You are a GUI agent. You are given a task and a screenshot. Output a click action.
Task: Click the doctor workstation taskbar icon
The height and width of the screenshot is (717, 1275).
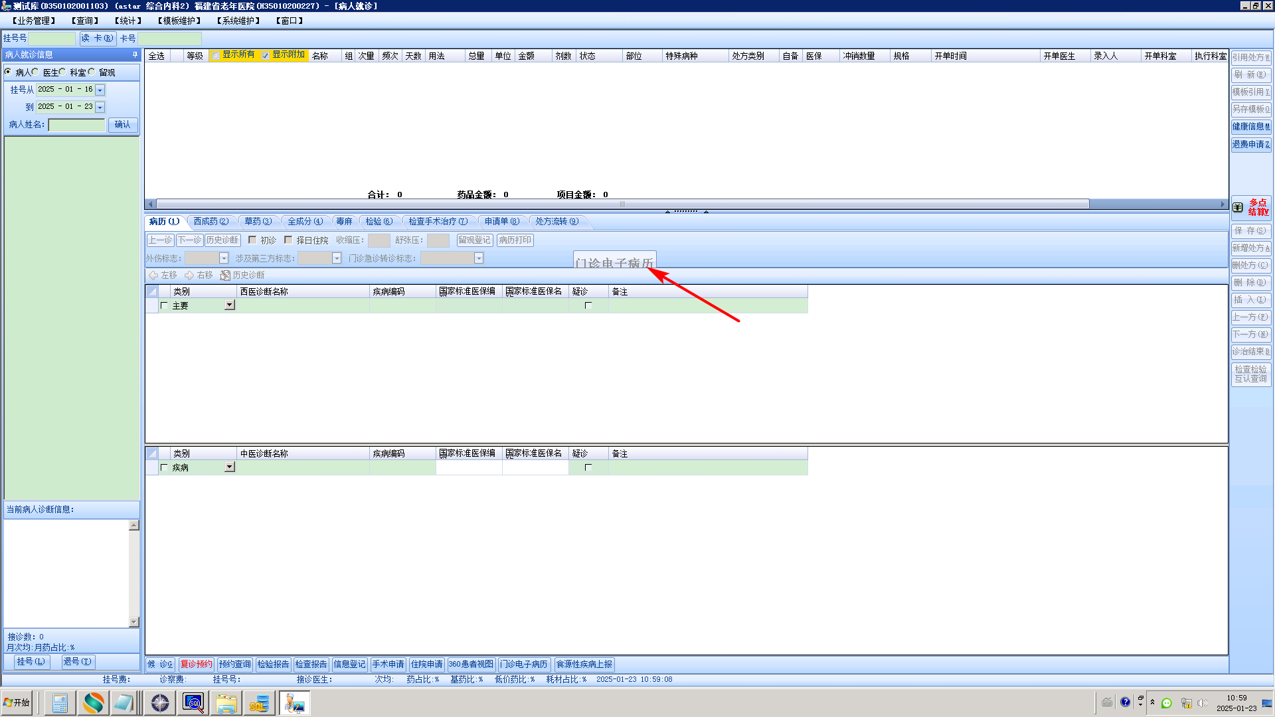pyautogui.click(x=294, y=703)
